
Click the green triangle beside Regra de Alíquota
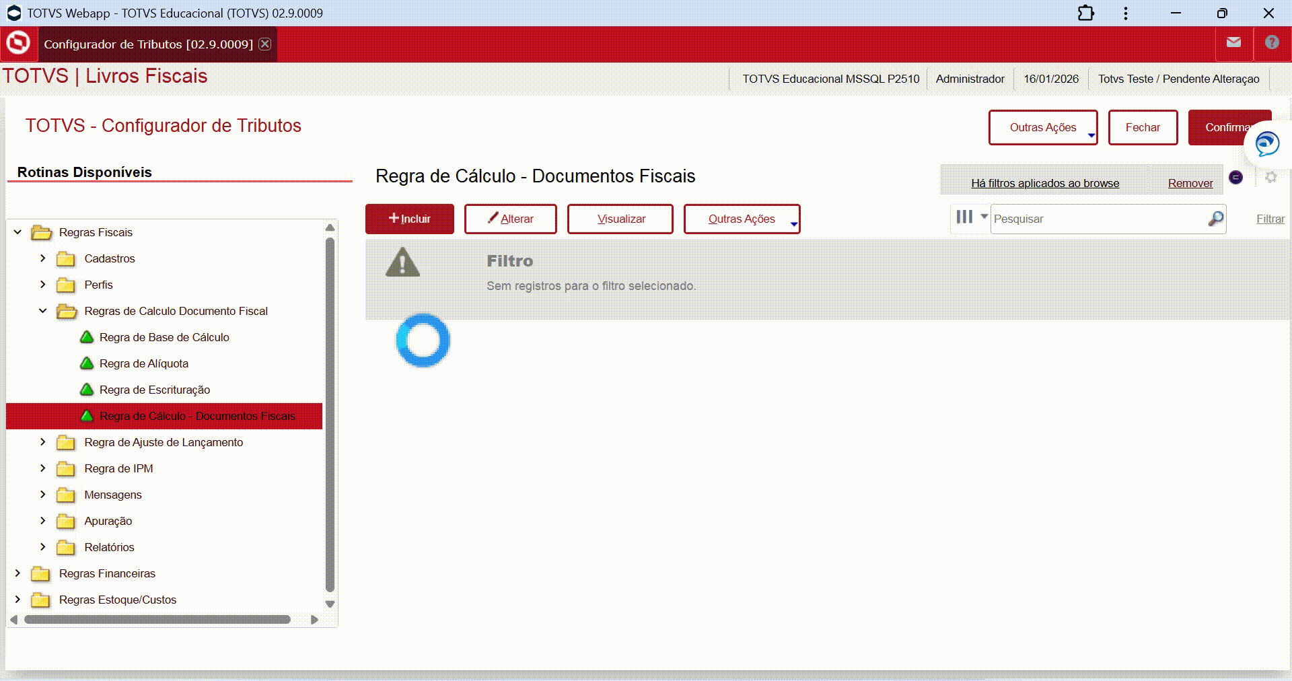tap(87, 363)
